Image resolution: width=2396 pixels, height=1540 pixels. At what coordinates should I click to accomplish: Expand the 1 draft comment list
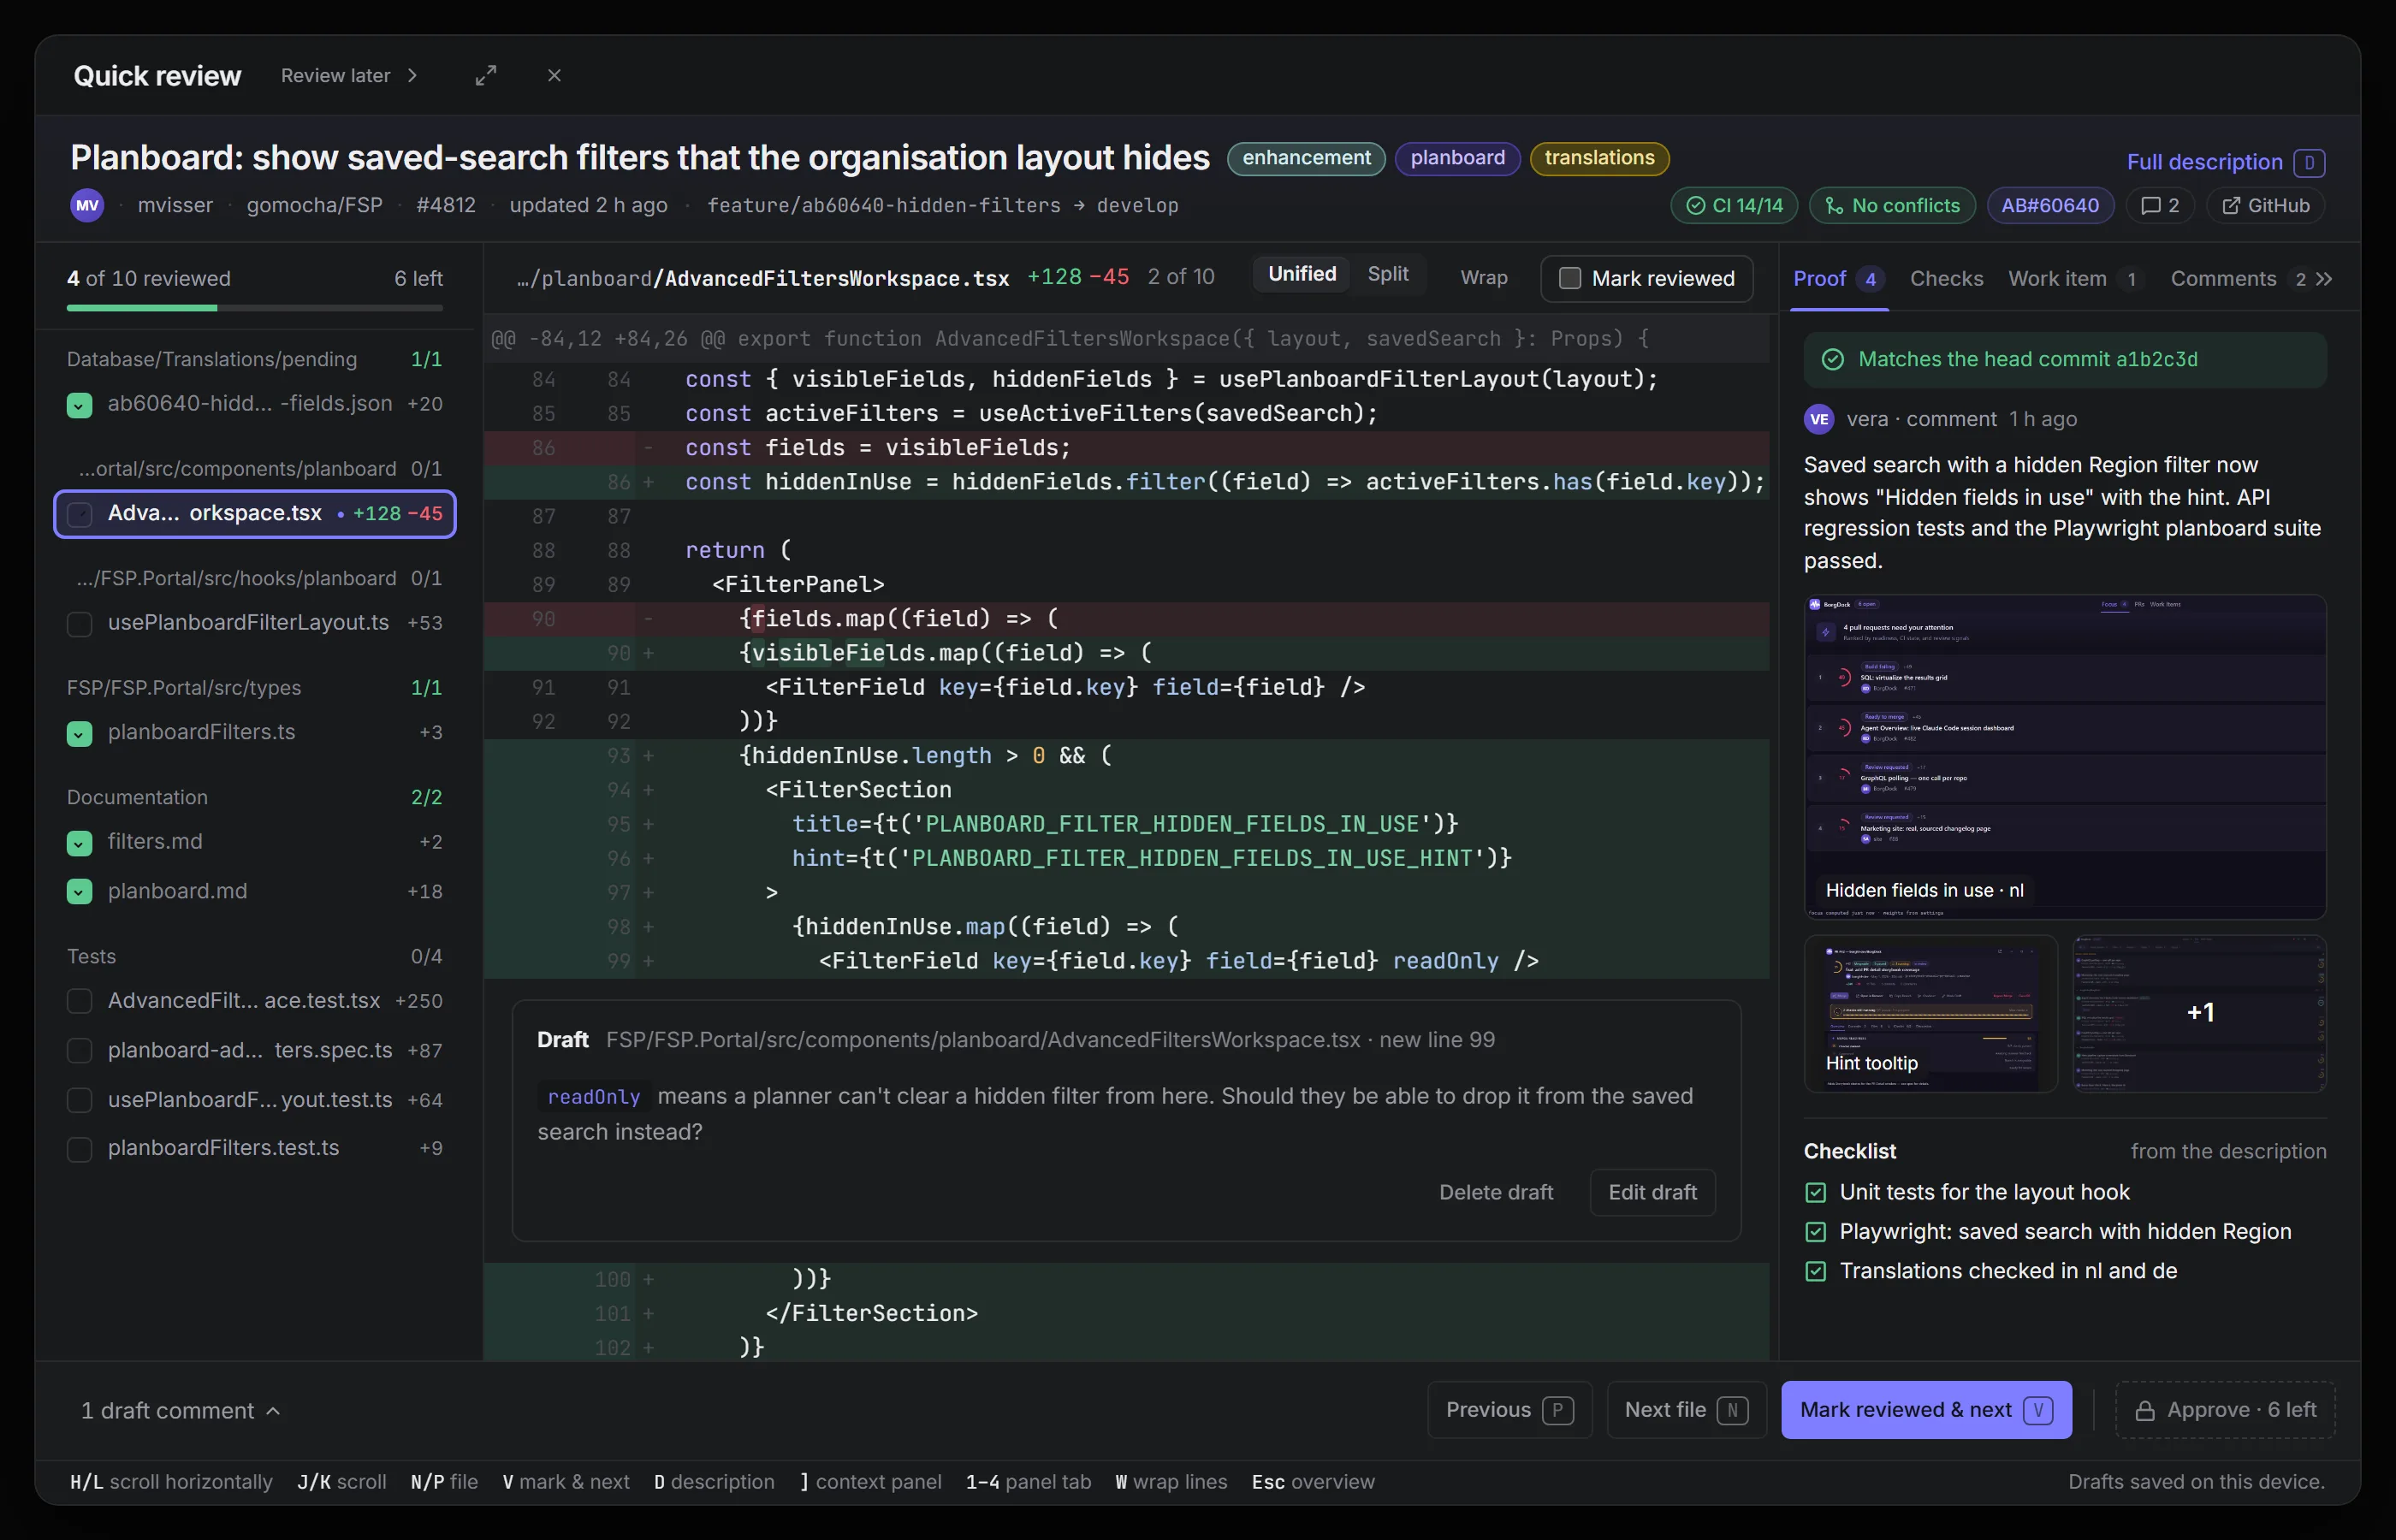click(x=181, y=1410)
